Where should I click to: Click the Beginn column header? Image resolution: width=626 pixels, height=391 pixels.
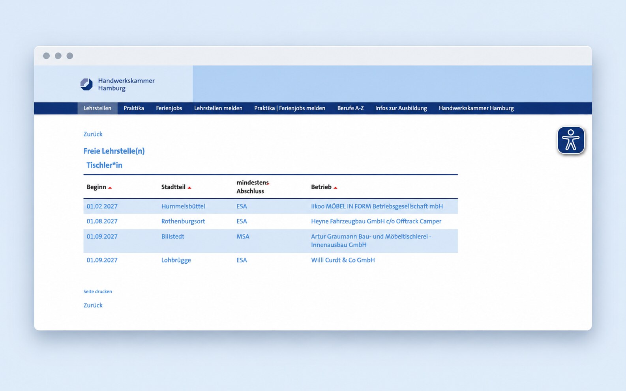[96, 187]
